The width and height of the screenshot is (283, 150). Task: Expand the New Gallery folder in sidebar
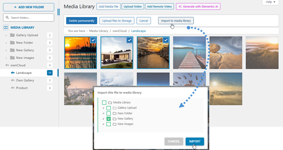click(x=6, y=50)
